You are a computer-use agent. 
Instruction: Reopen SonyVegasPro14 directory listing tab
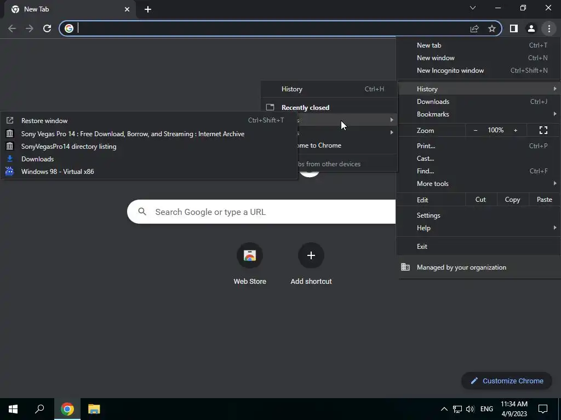tap(149, 147)
